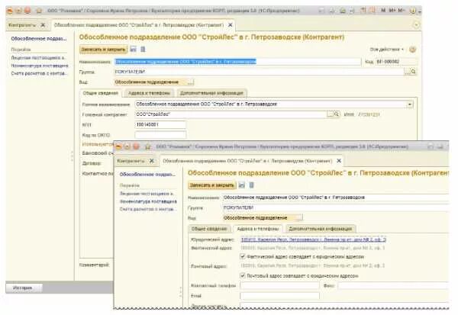Click Записать и закрыть in front window
The width and height of the screenshot is (458, 315).
point(211,185)
